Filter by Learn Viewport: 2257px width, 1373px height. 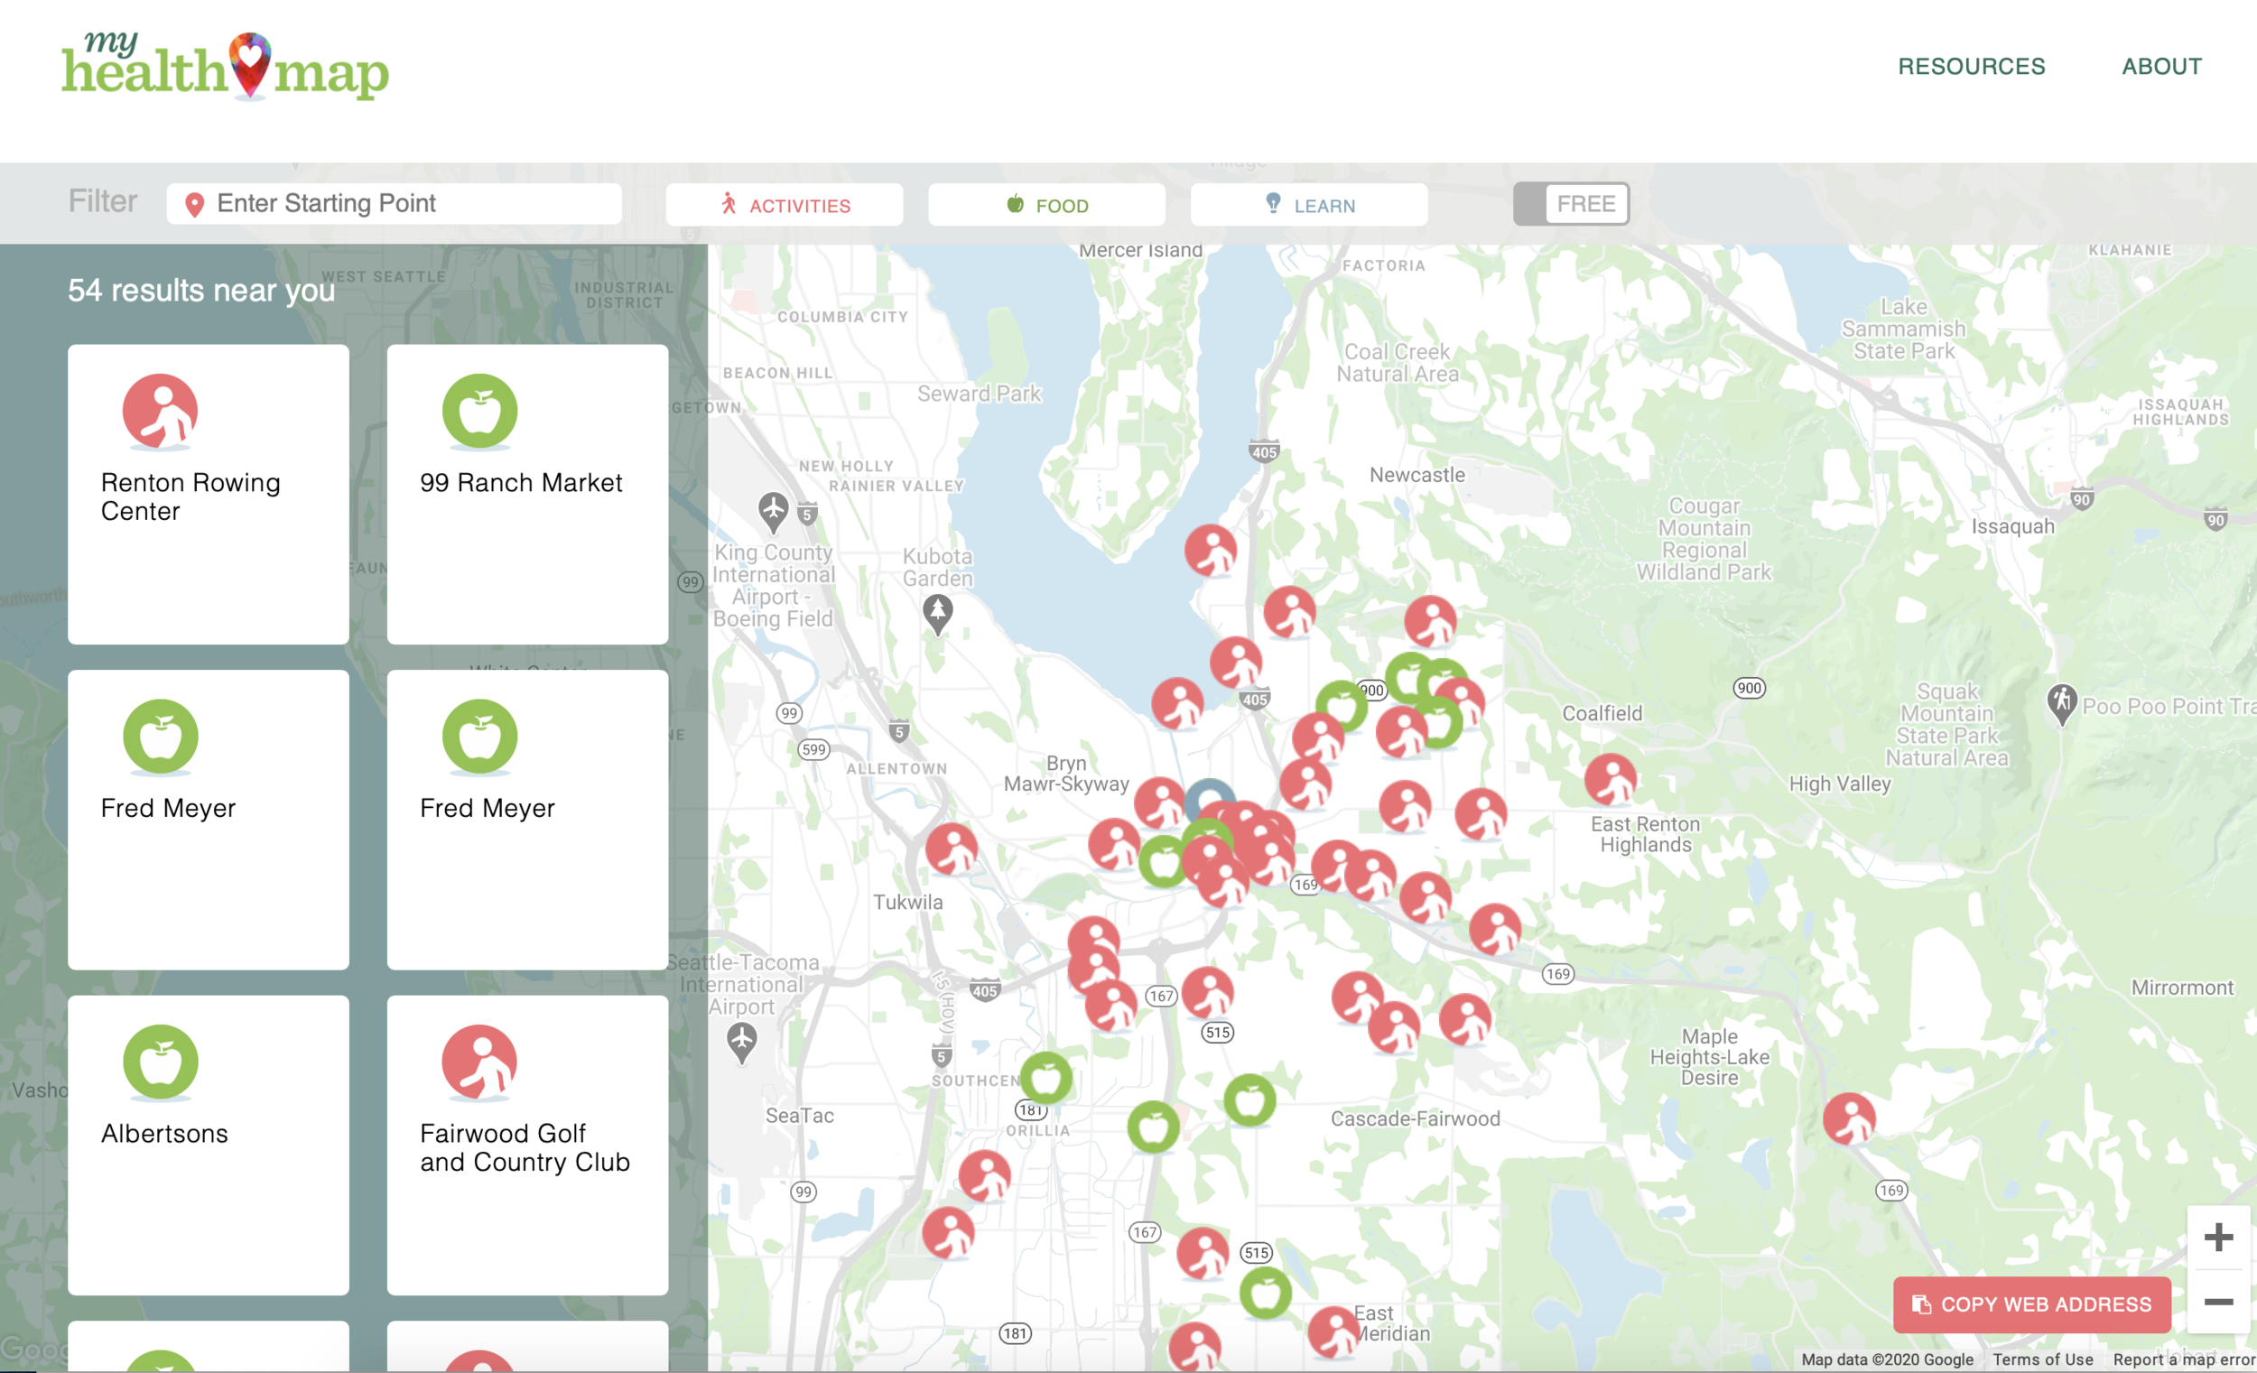(1309, 204)
